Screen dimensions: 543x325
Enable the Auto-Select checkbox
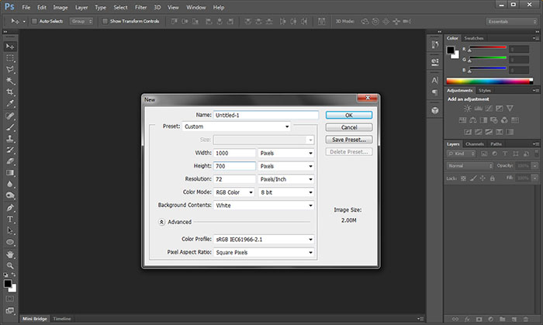[x=34, y=21]
